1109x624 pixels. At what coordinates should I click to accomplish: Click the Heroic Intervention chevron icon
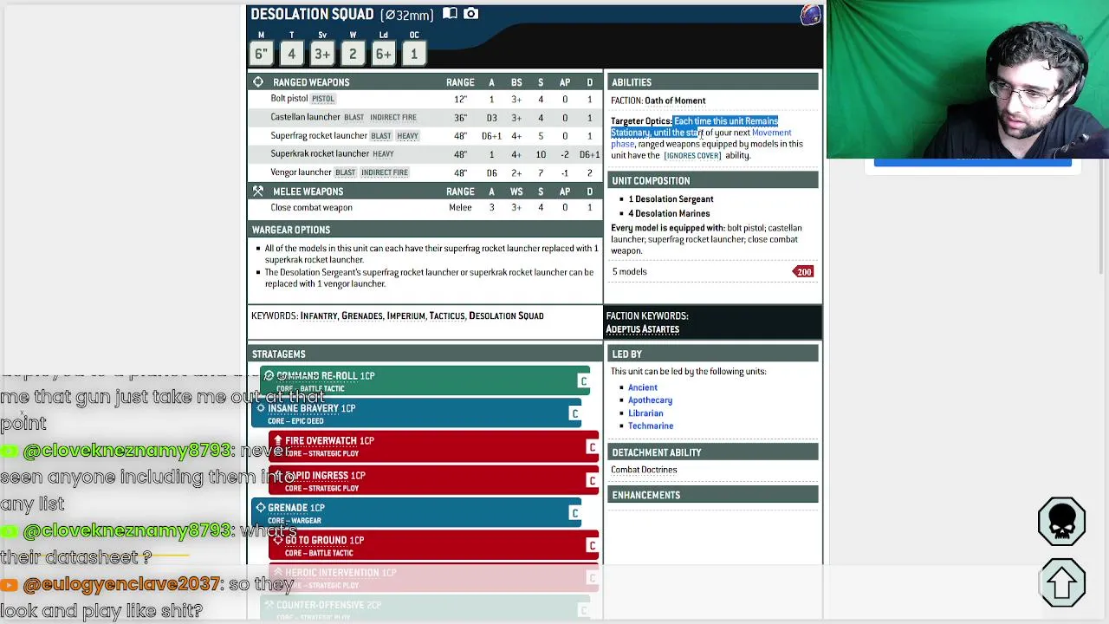tap(277, 573)
